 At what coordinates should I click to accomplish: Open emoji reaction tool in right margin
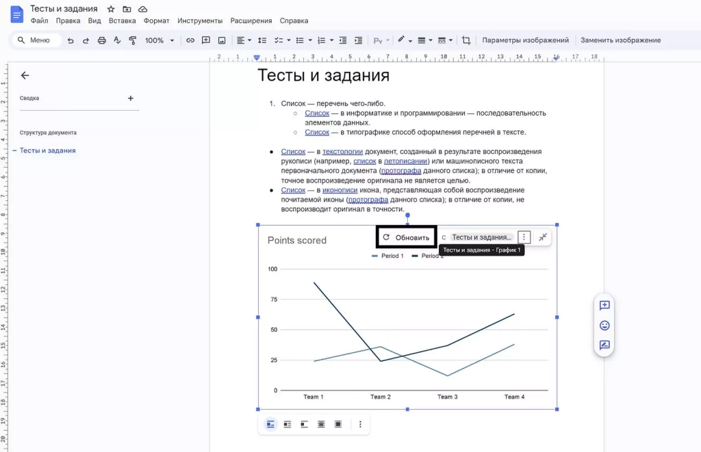(604, 326)
